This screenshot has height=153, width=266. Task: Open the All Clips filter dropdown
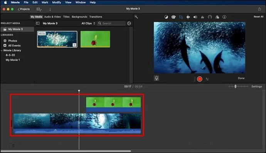tap(88, 23)
